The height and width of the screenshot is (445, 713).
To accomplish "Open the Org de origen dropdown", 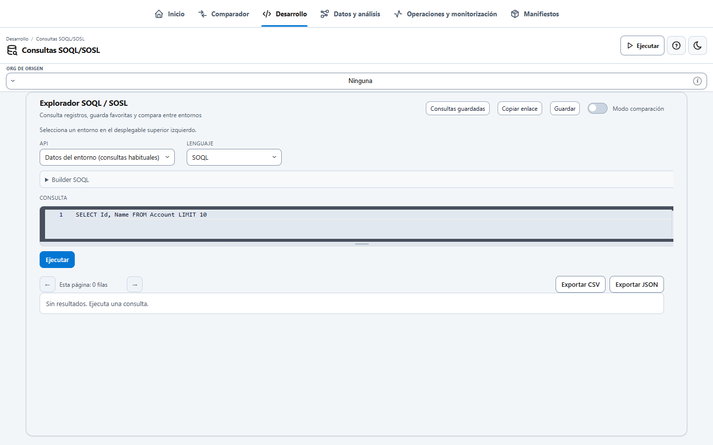I will [x=356, y=81].
